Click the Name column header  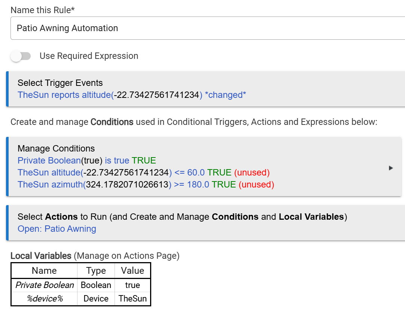pos(45,271)
